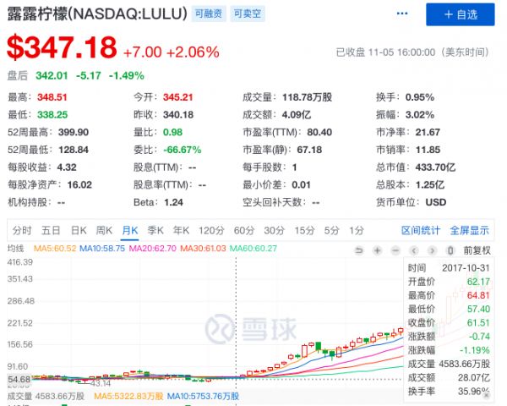Select the 分时 intraday tab
This screenshot has height=406, width=507.
[23, 230]
